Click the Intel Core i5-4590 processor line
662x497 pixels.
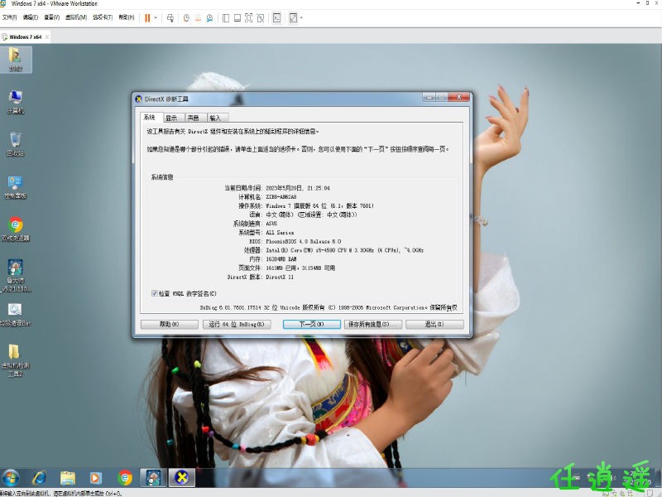point(344,250)
